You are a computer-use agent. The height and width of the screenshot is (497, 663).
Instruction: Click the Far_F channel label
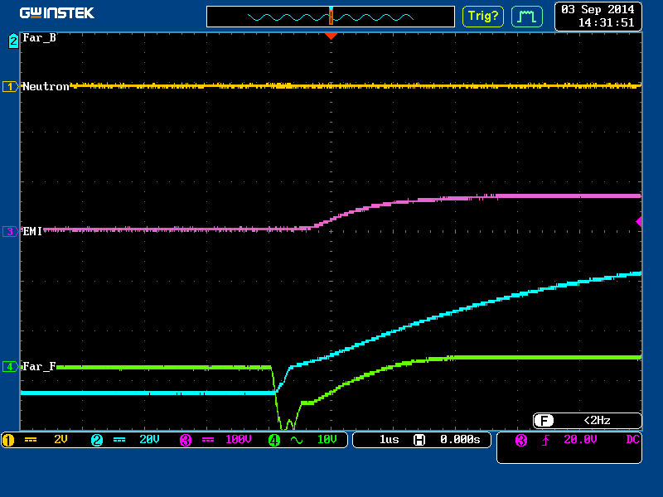coord(39,366)
